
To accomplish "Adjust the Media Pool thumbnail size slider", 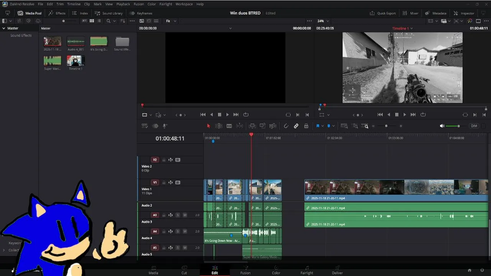I will [64, 21].
